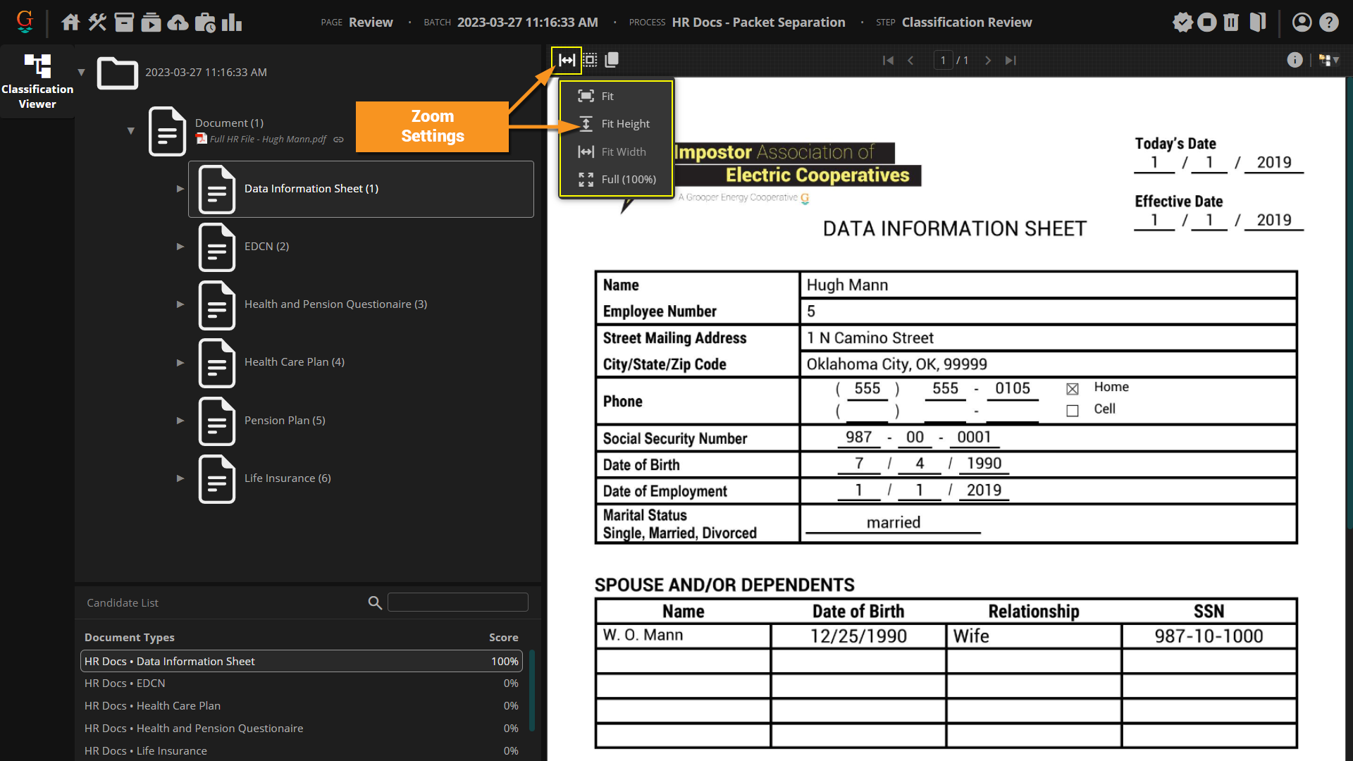Open the Life Insurance (6) document

coord(287,478)
